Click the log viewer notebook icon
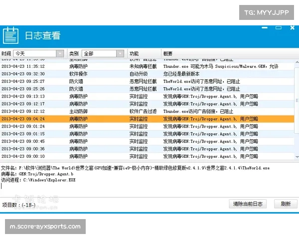Image resolution: width=299 pixels, height=239 pixels. tap(10, 35)
